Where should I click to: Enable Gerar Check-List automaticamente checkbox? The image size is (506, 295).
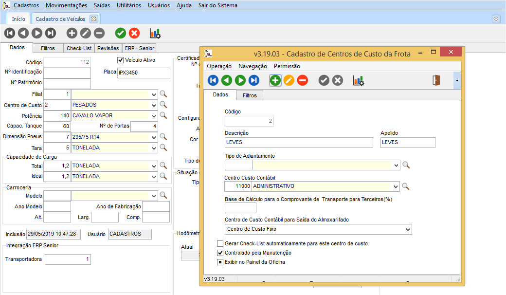(220, 243)
